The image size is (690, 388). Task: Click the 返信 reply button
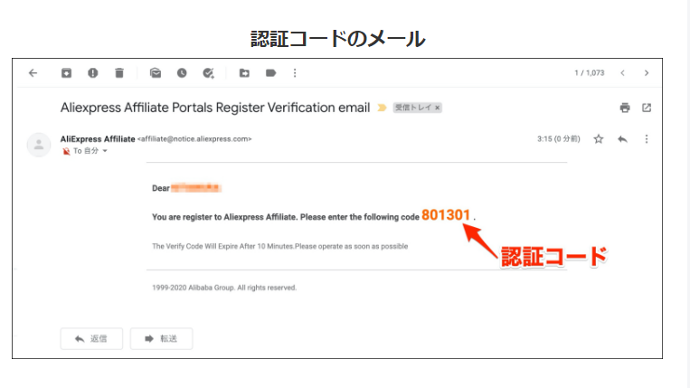click(91, 339)
